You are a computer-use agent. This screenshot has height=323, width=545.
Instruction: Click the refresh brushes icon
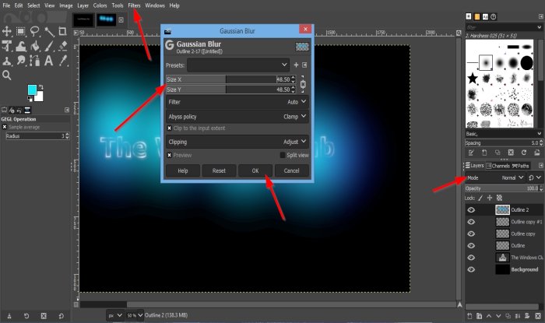[x=524, y=153]
